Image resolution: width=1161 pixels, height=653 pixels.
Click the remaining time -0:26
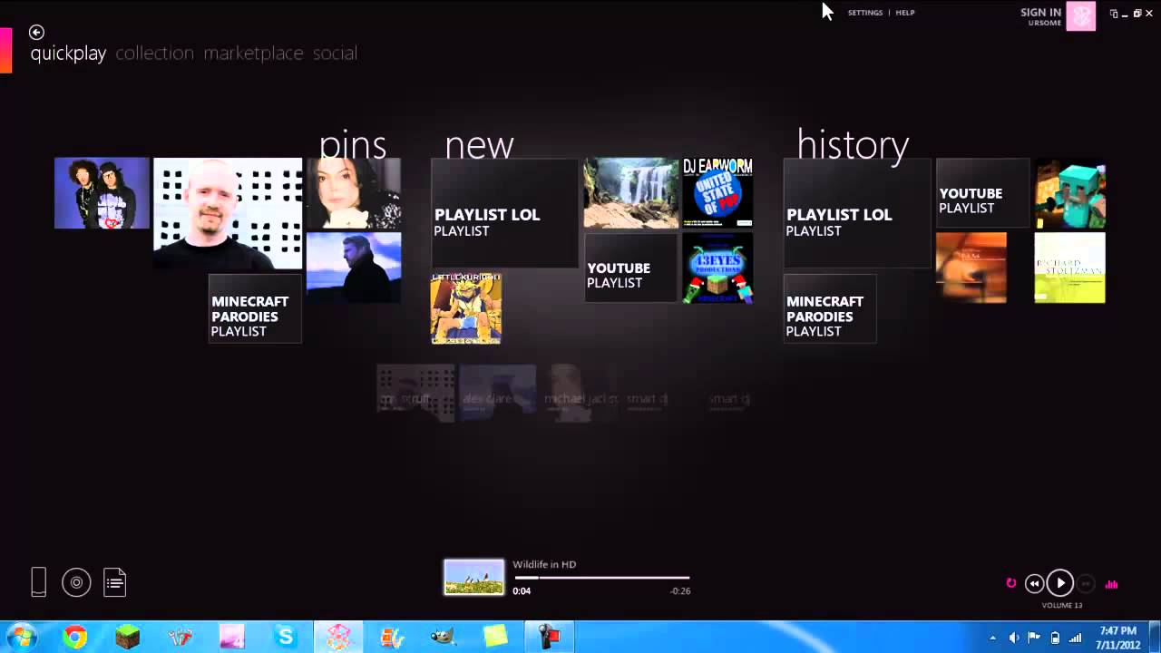(679, 591)
